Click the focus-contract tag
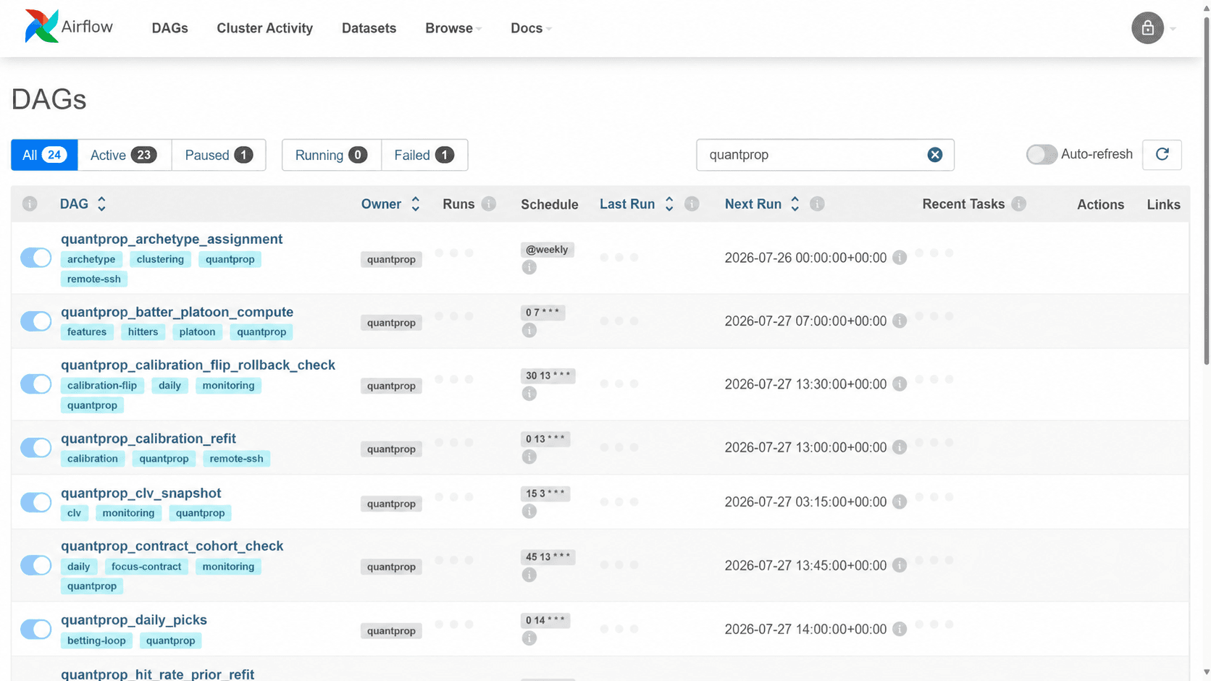 click(x=146, y=566)
